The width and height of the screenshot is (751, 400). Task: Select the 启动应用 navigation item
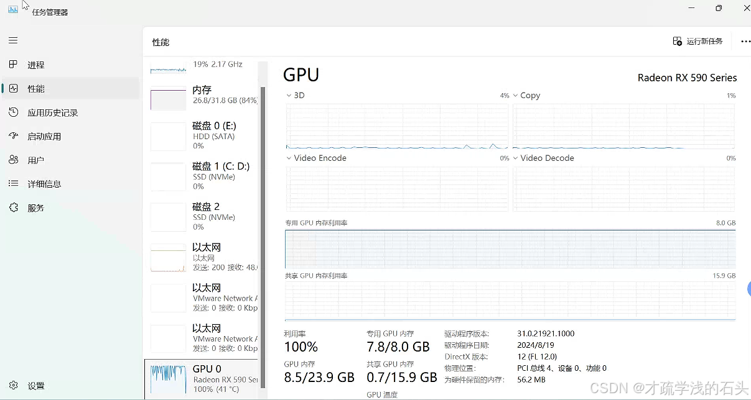click(70, 136)
